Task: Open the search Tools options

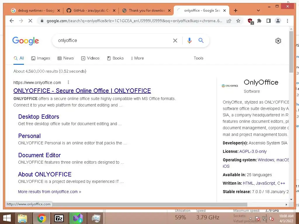Action: (199, 58)
